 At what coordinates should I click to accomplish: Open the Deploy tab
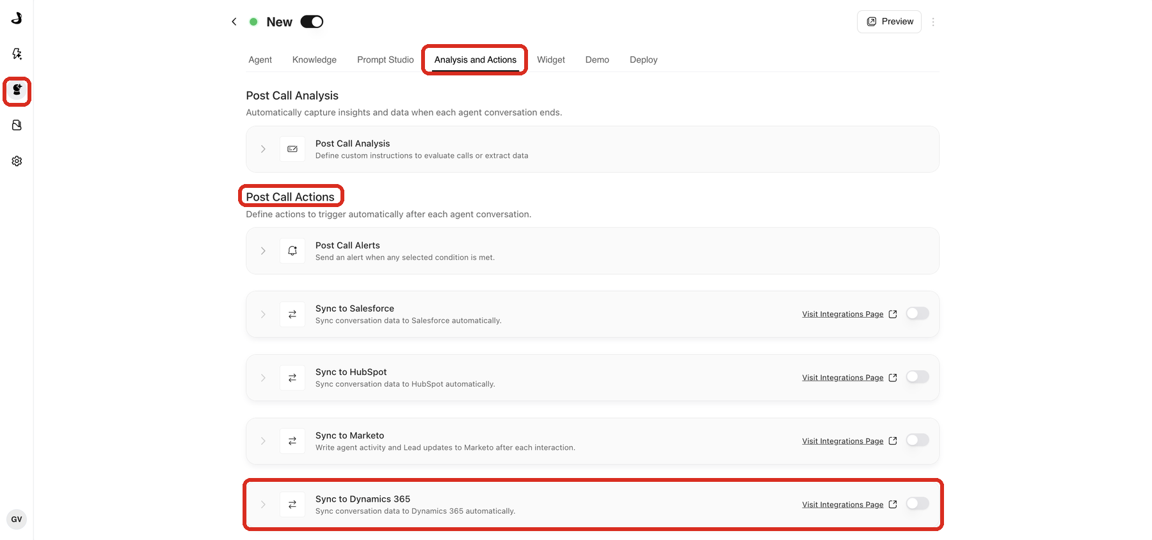coord(643,59)
